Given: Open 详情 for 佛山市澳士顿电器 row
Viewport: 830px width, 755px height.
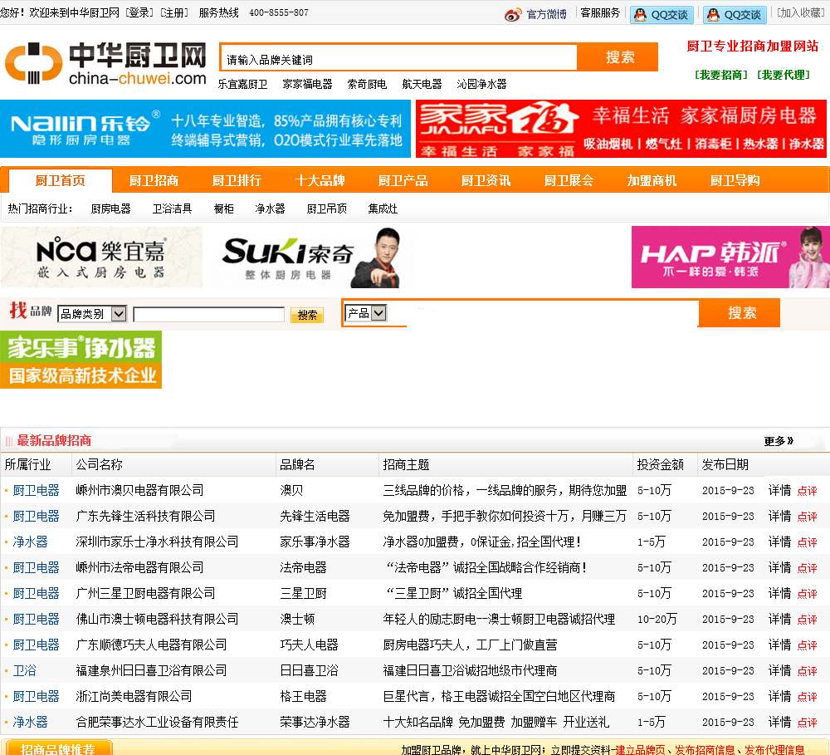Looking at the screenshot, I should coord(779,620).
